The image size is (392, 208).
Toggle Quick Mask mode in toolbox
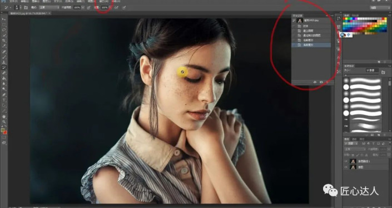pyautogui.click(x=4, y=138)
